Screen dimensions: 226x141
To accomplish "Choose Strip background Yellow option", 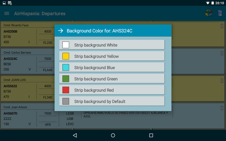I will pyautogui.click(x=112, y=56).
